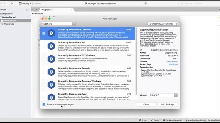Click the GrapeCity.Documents.Common.Windows package icon
Image resolution: width=220 pixels, height=123 pixels.
51,85
